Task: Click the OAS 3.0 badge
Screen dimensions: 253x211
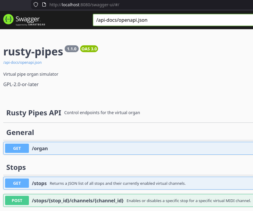Action: (89, 49)
